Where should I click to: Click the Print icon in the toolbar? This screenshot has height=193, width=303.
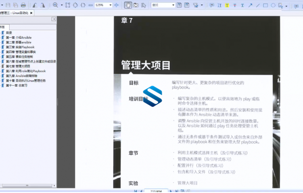point(23,5)
